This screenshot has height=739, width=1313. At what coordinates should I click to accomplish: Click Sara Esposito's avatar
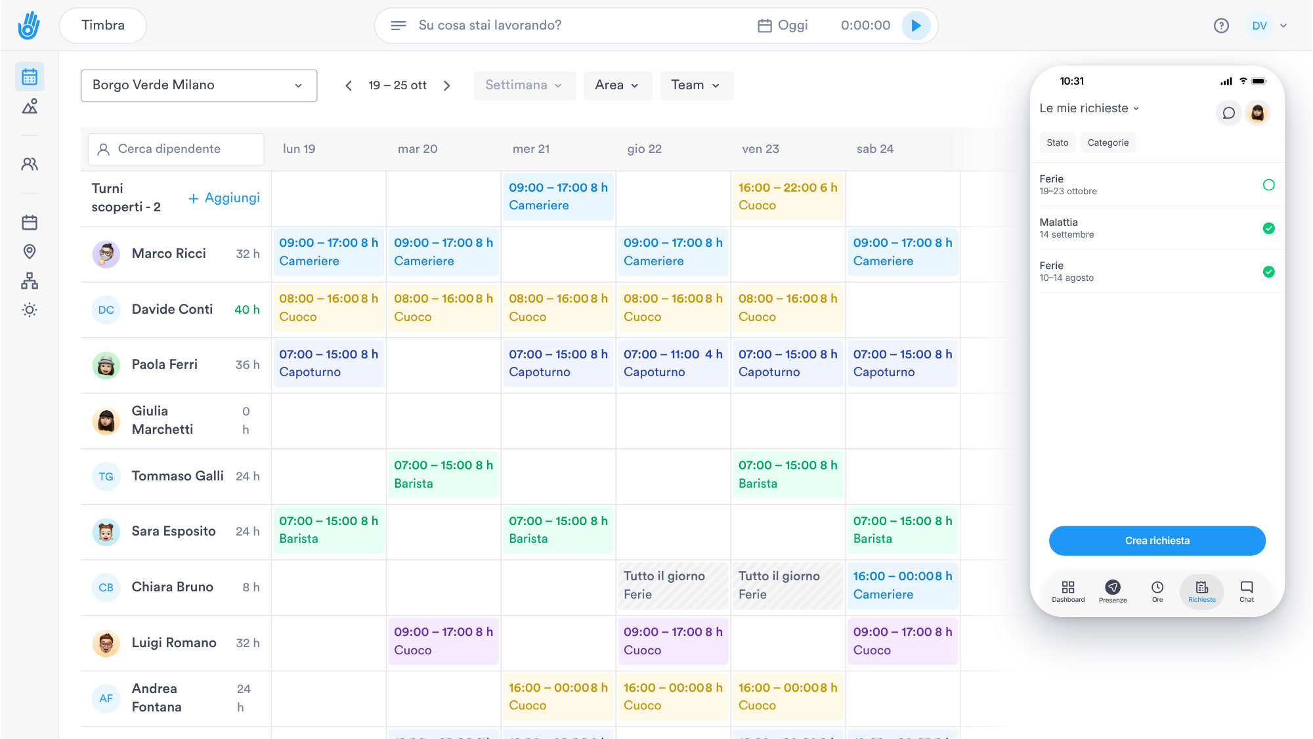coord(106,532)
